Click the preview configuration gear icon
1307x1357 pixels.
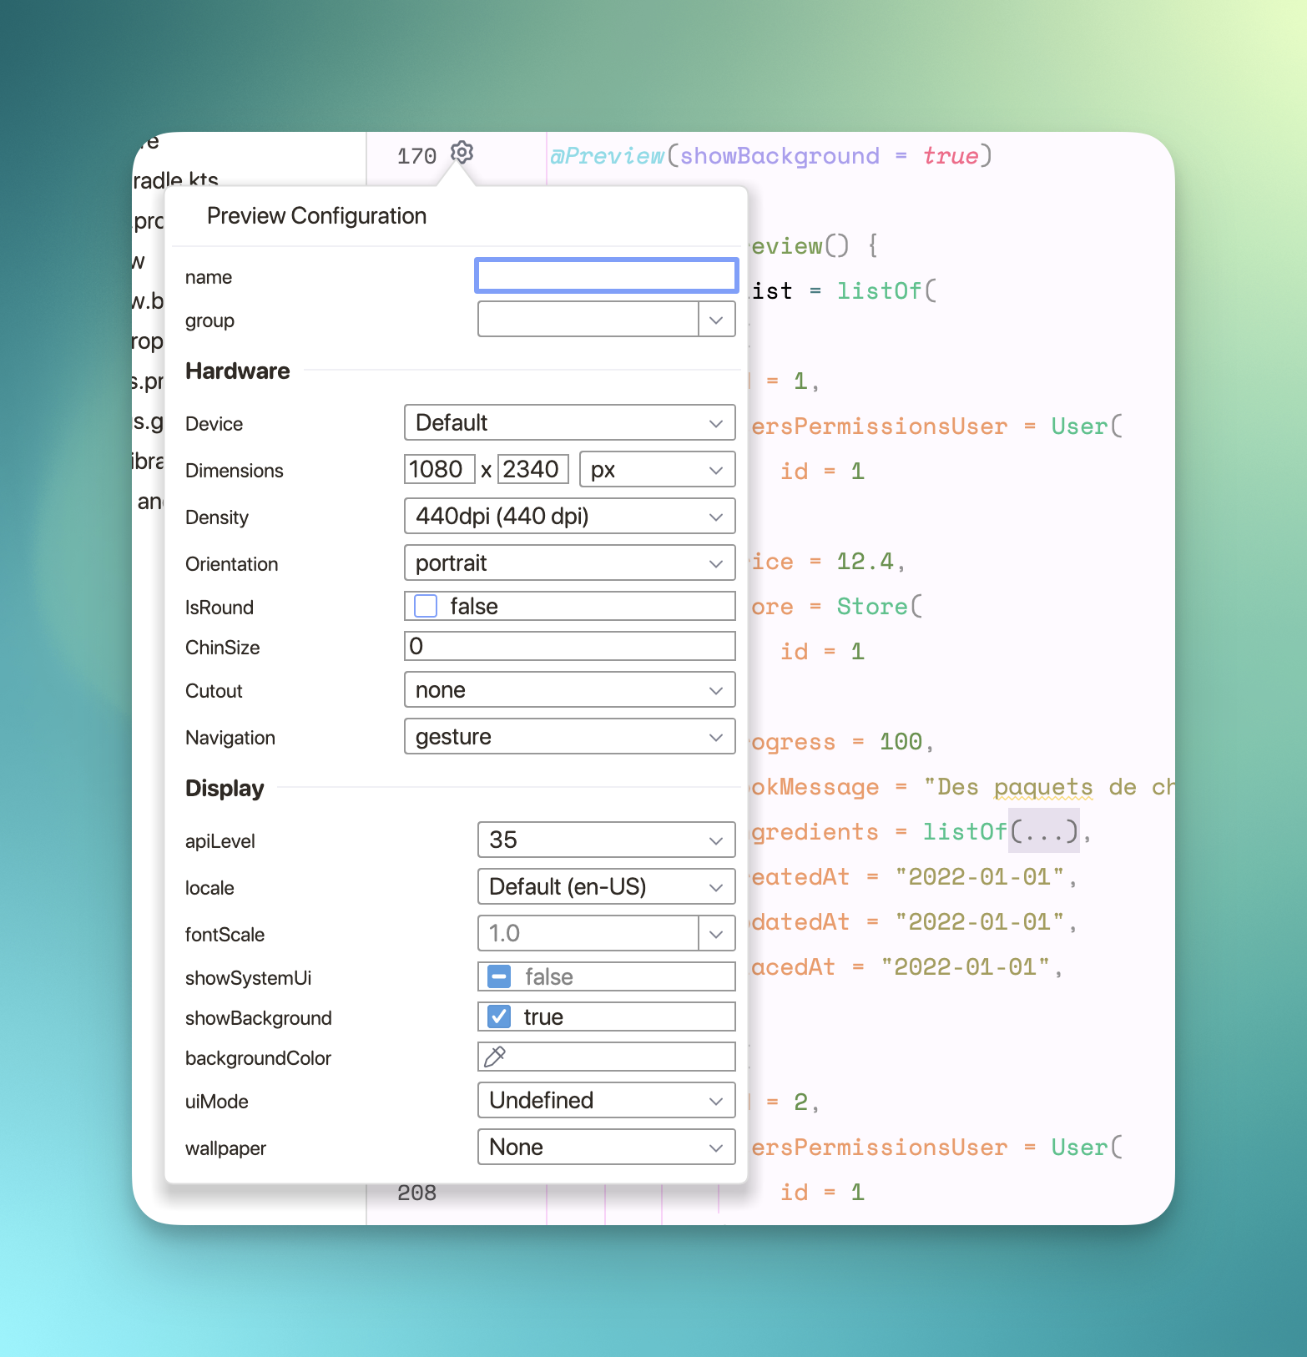click(x=462, y=153)
